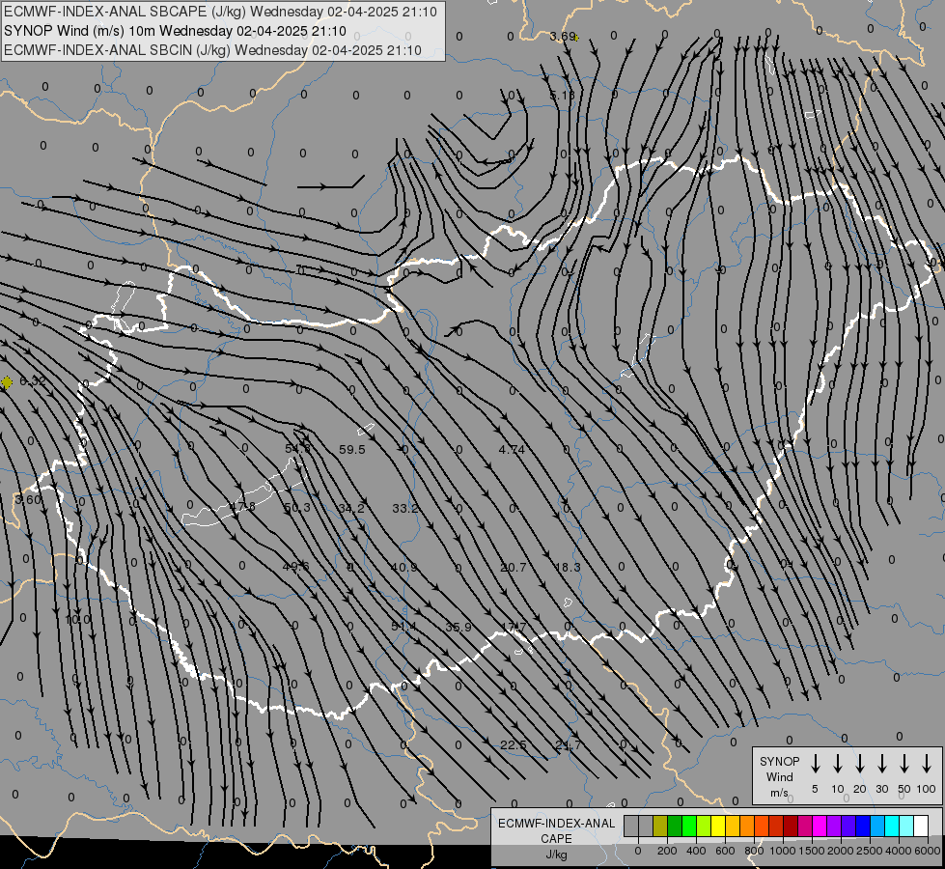Click the 2500 tick label on CAPE scale
This screenshot has height=869, width=945.
[870, 851]
